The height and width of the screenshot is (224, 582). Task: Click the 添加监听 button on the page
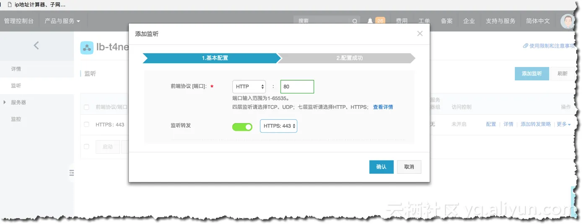point(532,74)
